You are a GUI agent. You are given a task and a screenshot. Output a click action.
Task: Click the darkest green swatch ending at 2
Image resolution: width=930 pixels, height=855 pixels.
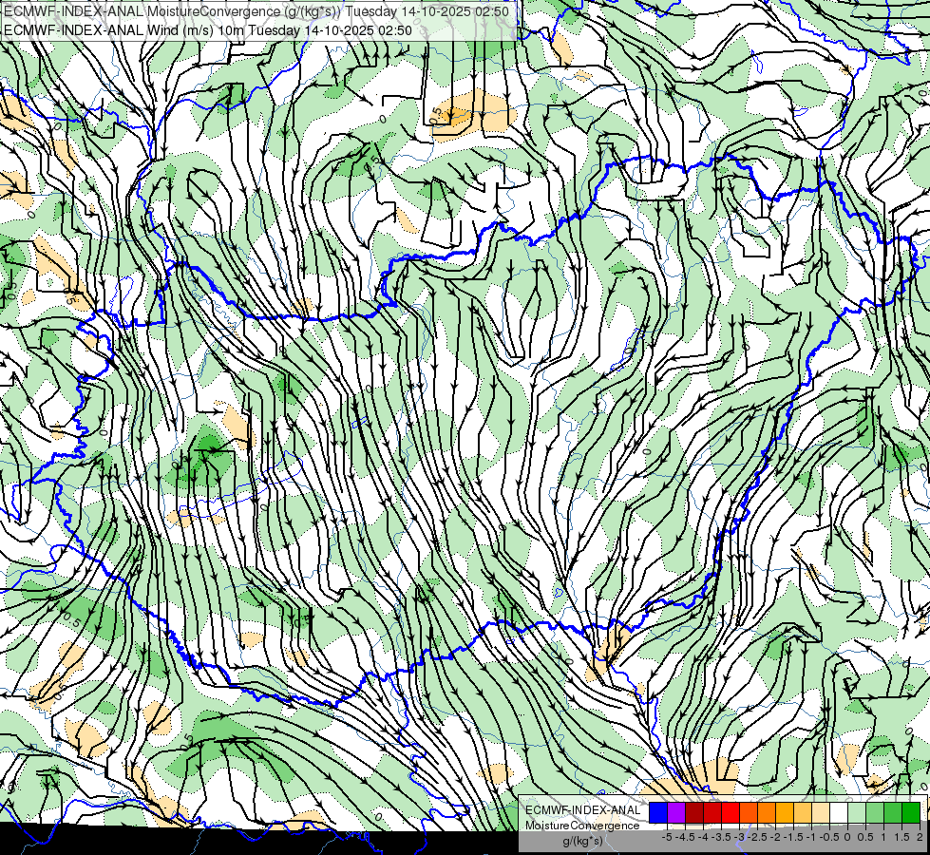(x=911, y=812)
